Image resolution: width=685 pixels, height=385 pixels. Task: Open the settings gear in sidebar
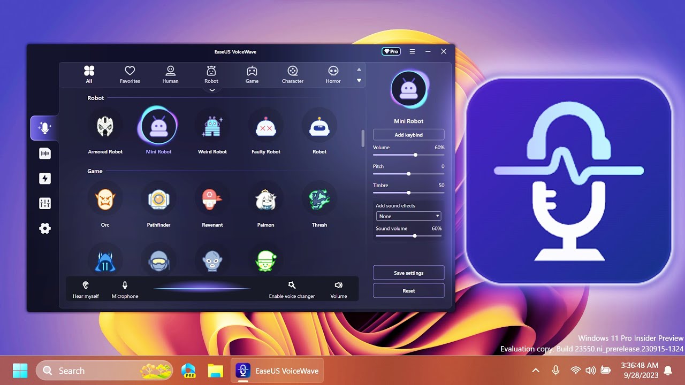[x=44, y=228]
